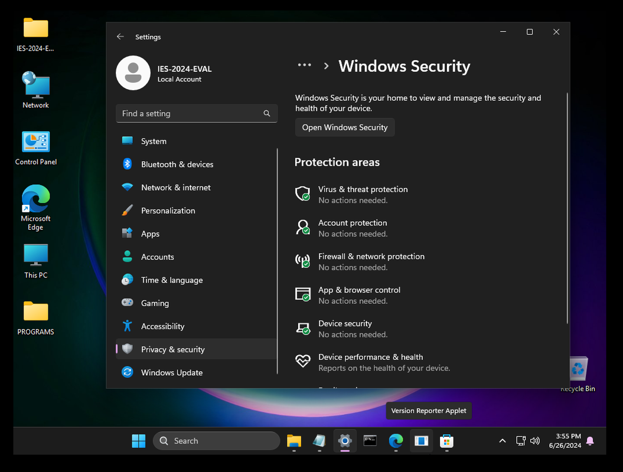Select the Control Panel desktop icon
This screenshot has width=623, height=472.
(36, 148)
